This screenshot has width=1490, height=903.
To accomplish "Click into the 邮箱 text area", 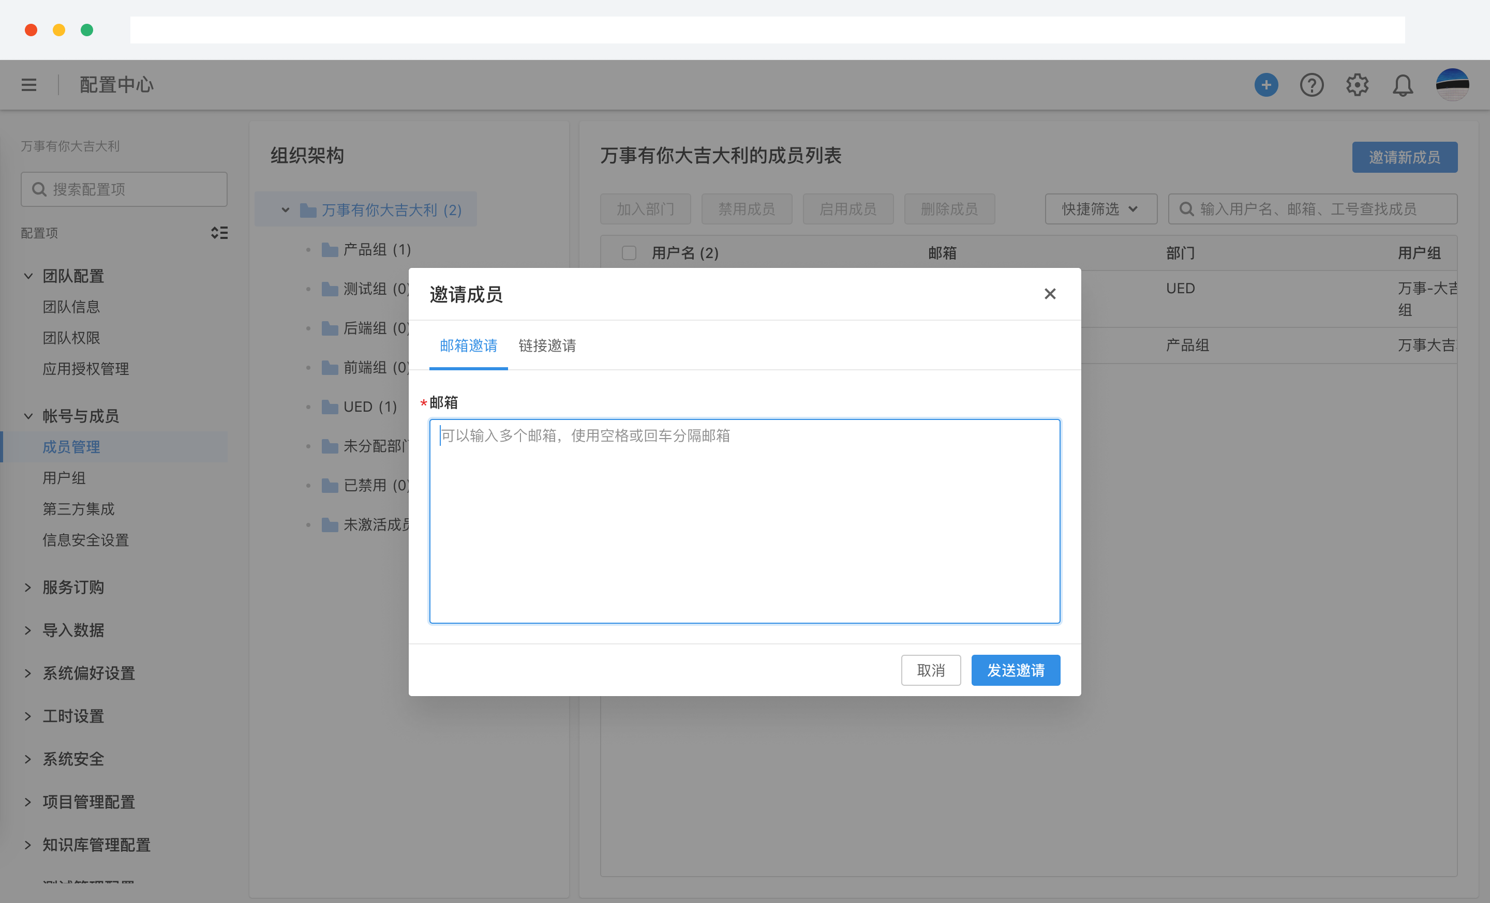I will pos(744,520).
